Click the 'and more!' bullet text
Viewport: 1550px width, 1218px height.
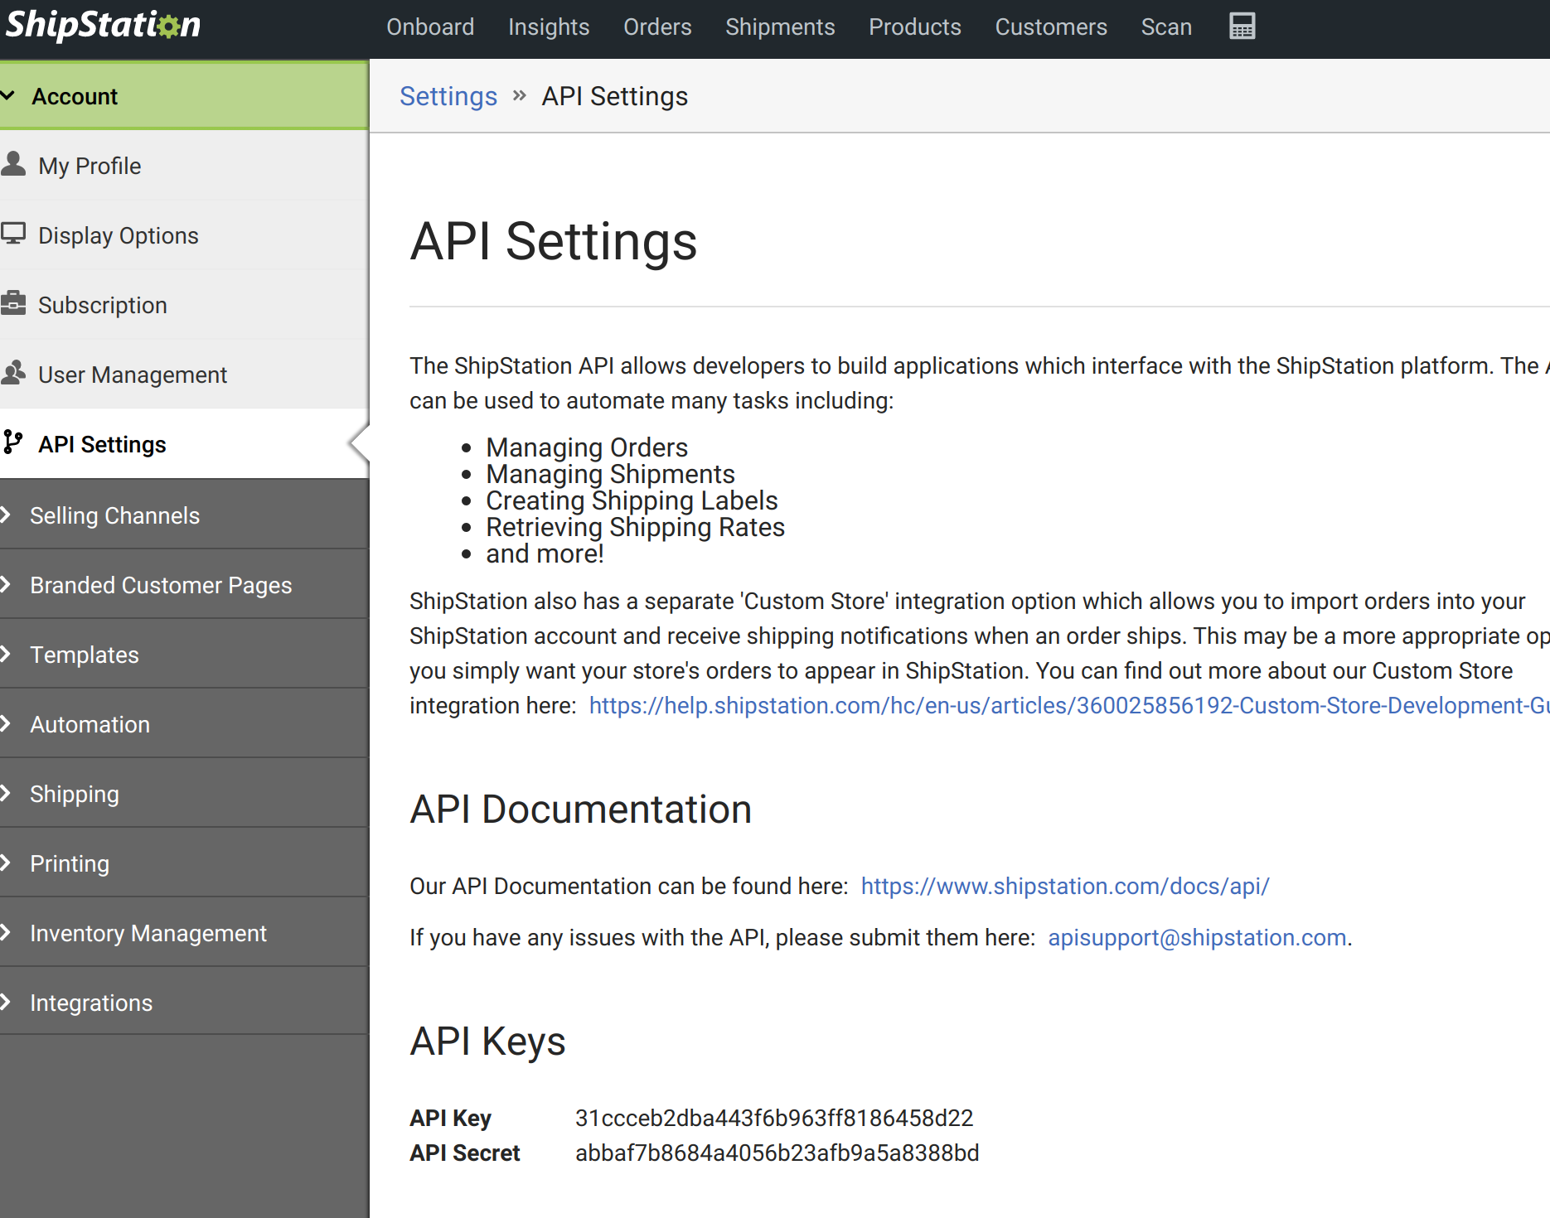click(545, 553)
